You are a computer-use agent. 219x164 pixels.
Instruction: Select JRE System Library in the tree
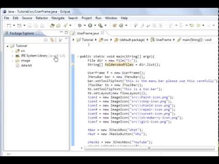pos(40,56)
